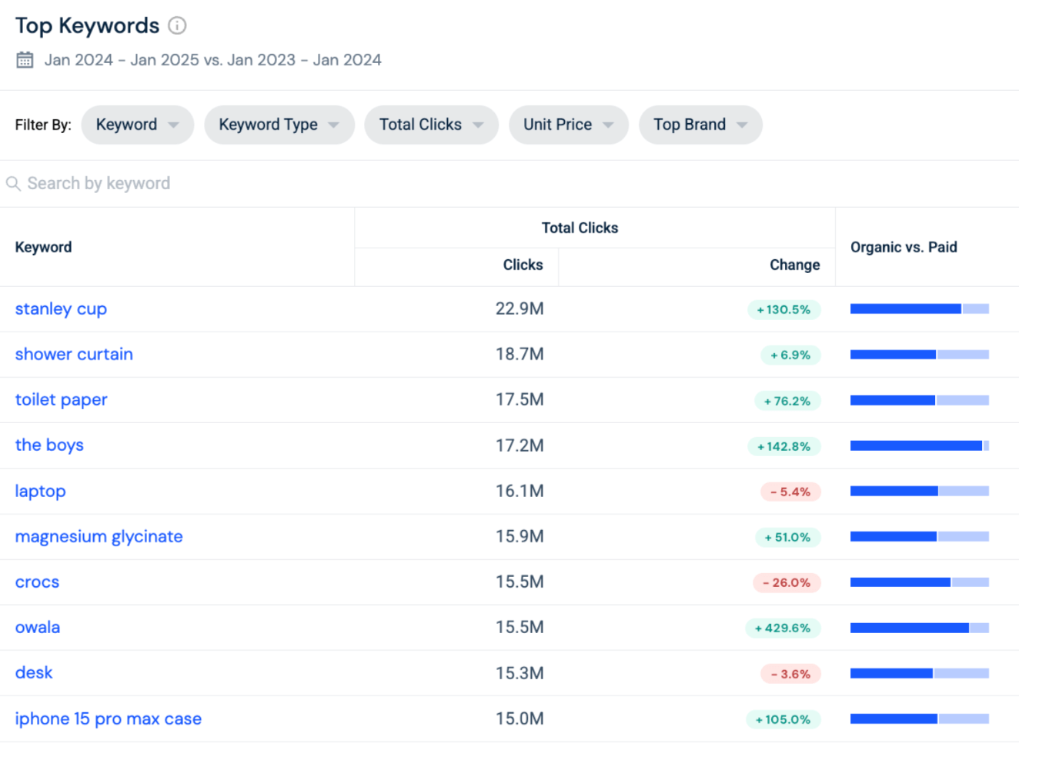Viewport: 1039px width, 760px height.
Task: Click the +142.8% change badge for the boys
Action: pos(783,446)
